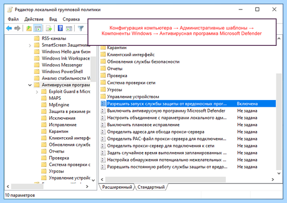Switch to the Расширенный tab
The height and width of the screenshot is (203, 287).
coord(117,187)
